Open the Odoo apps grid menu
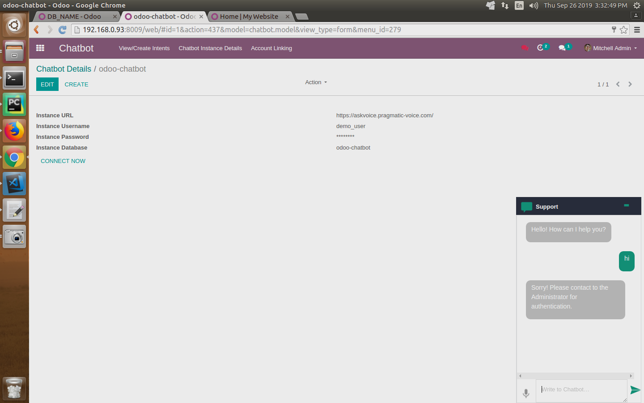The image size is (644, 403). 40,48
